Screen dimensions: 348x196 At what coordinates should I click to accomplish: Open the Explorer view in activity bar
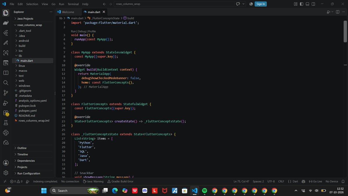[6, 13]
